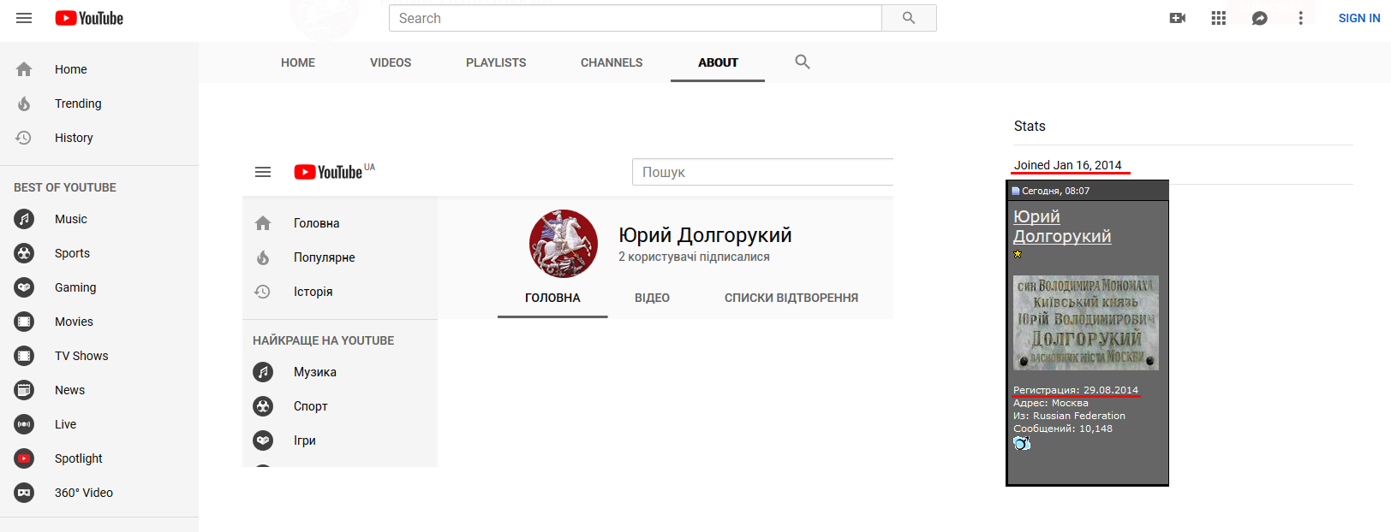Click the News icon in sidebar
The image size is (1391, 532).
(24, 390)
